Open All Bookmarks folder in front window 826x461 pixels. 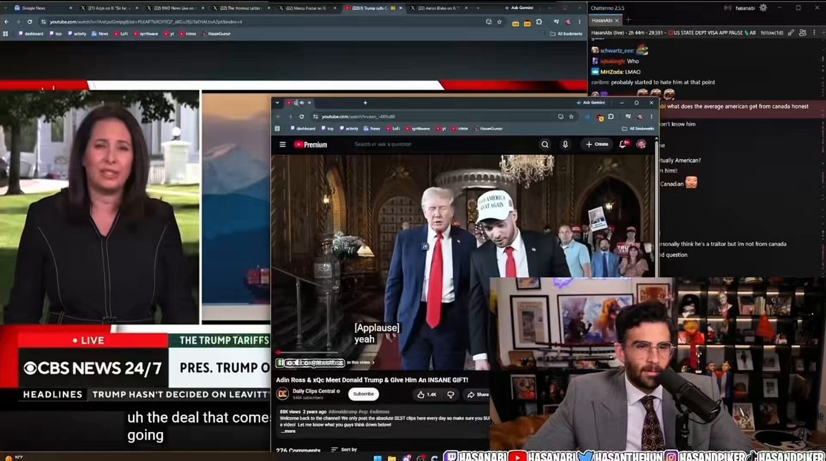click(x=637, y=128)
